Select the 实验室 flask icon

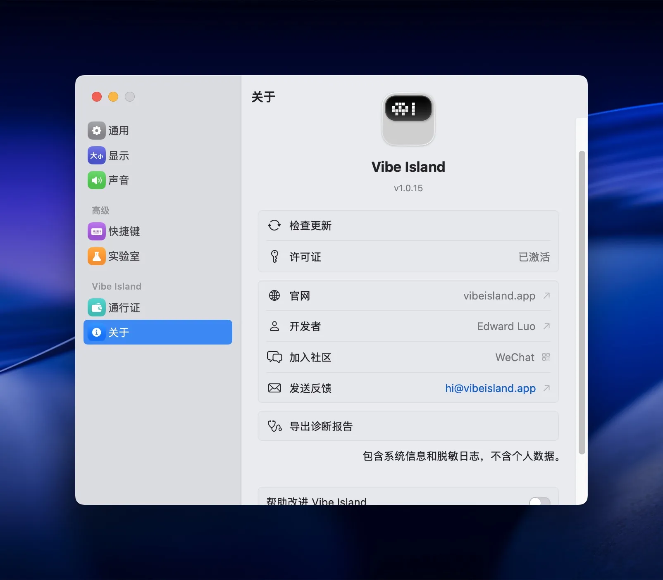point(96,256)
